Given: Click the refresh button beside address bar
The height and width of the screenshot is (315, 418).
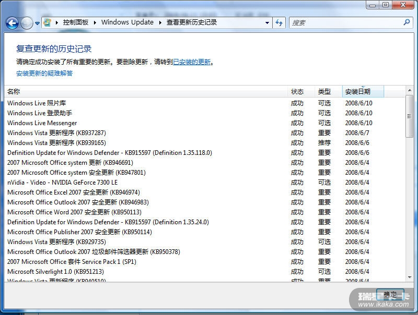Looking at the screenshot, I should coord(279,23).
